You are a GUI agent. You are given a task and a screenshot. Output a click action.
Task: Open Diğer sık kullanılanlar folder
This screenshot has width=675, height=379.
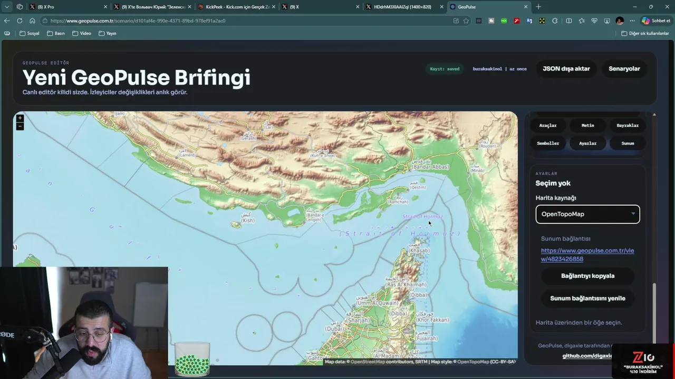click(x=645, y=33)
